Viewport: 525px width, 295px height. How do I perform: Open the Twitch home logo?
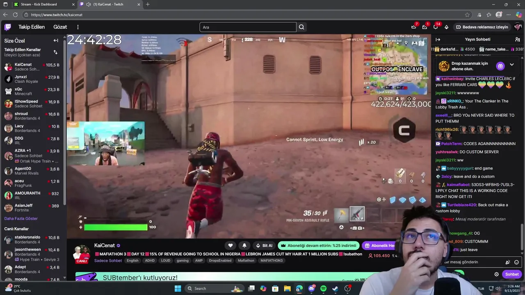click(x=7, y=27)
